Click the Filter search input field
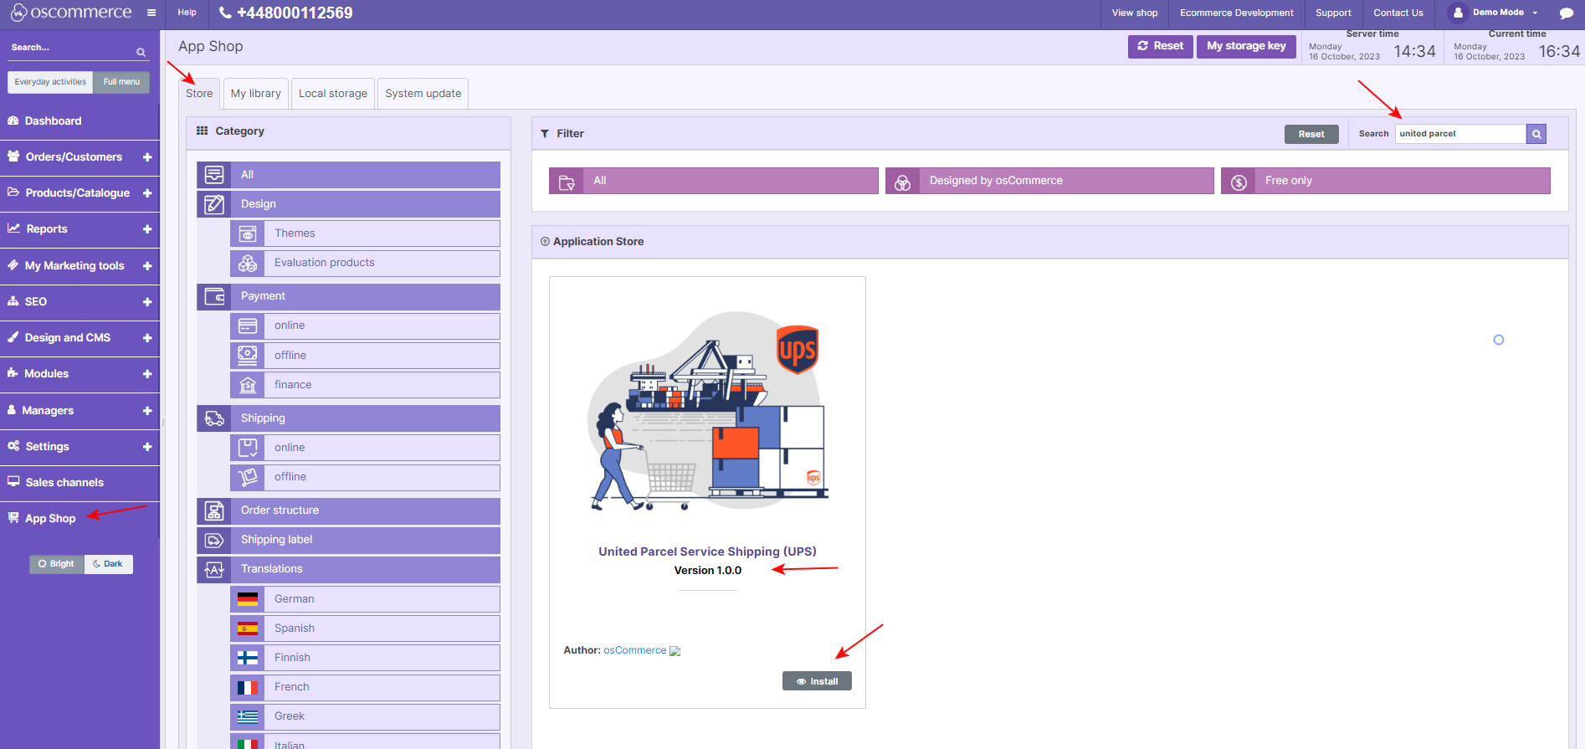1585x749 pixels. tap(1460, 134)
